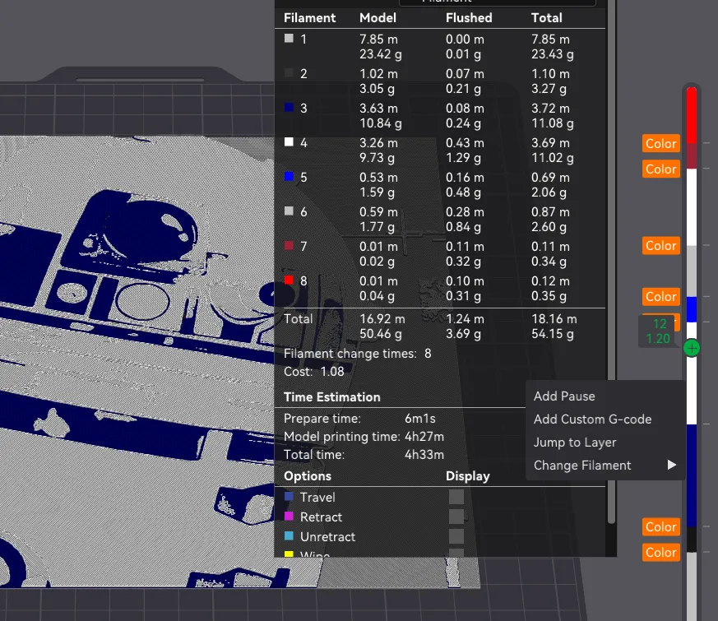Select Jump to Layer menu entry
The image size is (718, 621).
(575, 443)
